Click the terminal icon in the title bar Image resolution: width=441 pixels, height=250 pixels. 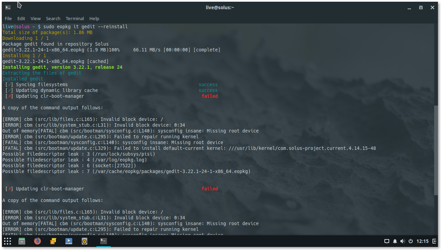click(8, 7)
